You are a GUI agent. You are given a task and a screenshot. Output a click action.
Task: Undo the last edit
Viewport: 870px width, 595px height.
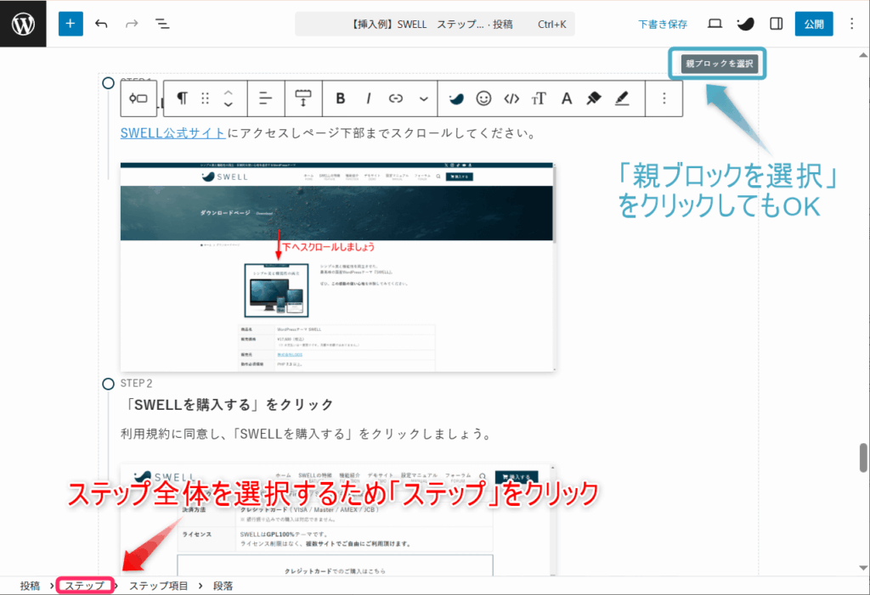(x=102, y=24)
